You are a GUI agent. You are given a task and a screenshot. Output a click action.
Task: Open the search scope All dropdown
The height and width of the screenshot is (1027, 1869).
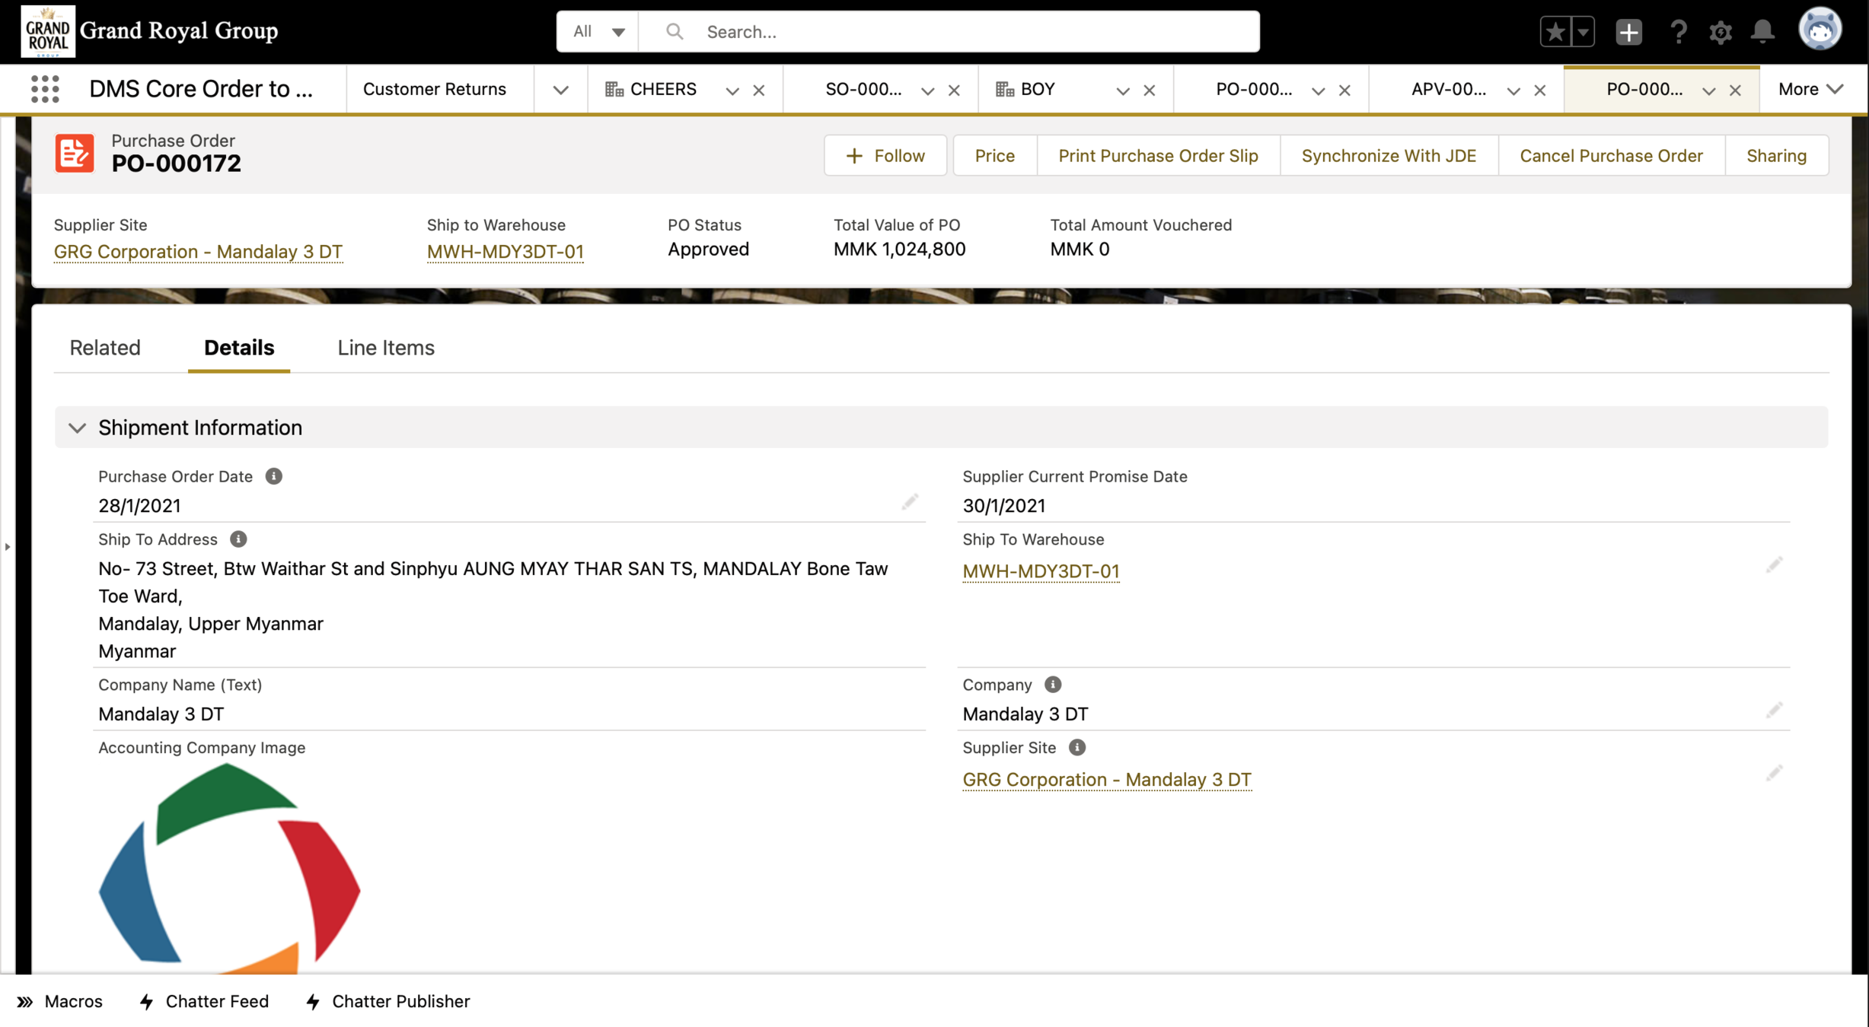pos(598,32)
